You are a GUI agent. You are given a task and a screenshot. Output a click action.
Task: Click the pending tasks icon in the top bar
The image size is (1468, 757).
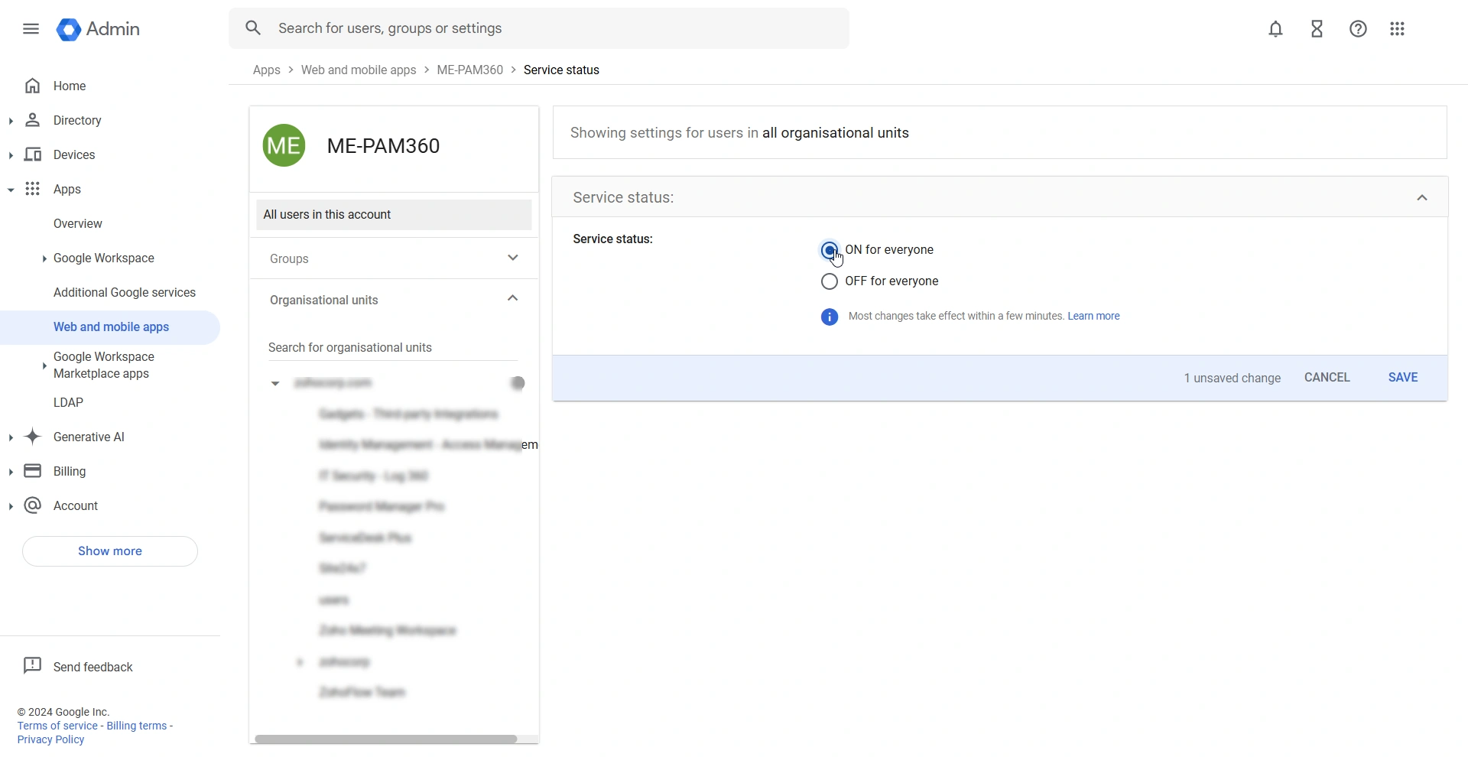1317,28
